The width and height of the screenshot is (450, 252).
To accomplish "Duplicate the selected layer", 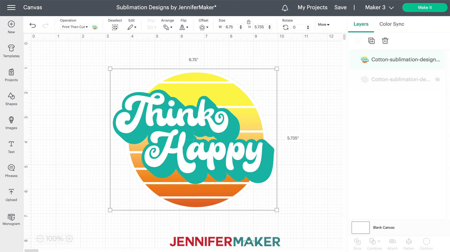I will click(371, 41).
